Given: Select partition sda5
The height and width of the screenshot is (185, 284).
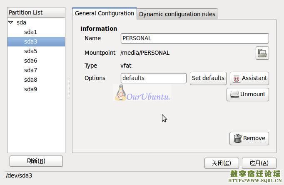Looking at the screenshot, I should pos(30,51).
